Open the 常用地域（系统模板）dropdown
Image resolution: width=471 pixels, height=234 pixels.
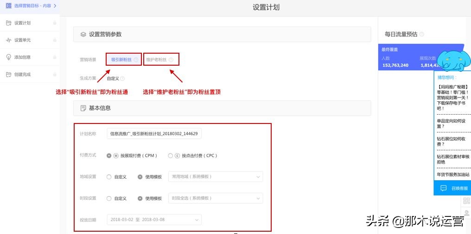point(216,177)
